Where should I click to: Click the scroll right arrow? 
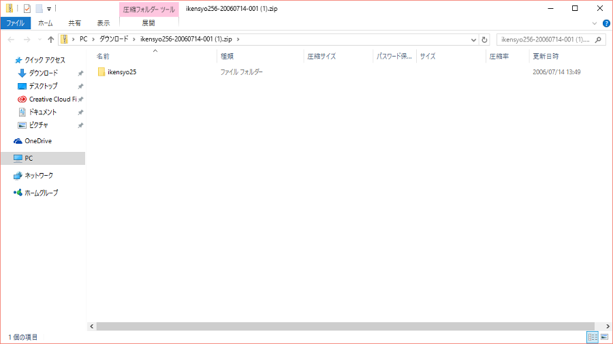coord(608,326)
